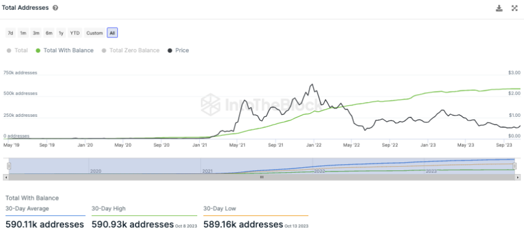Screen dimensions: 524x233
Task: Toggle the Total series in the legend
Action: tap(17, 50)
